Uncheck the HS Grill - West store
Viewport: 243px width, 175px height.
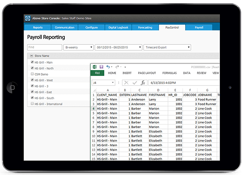click(32, 80)
